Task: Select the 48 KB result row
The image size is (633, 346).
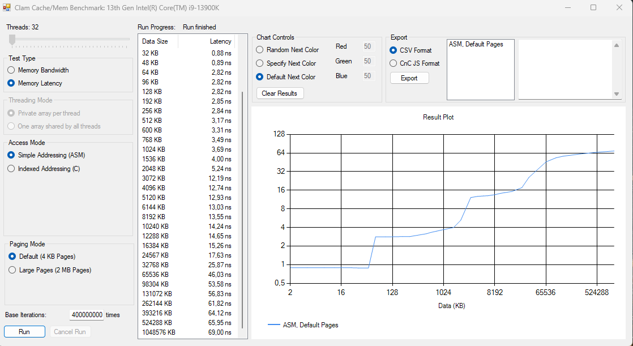Action: [x=187, y=63]
